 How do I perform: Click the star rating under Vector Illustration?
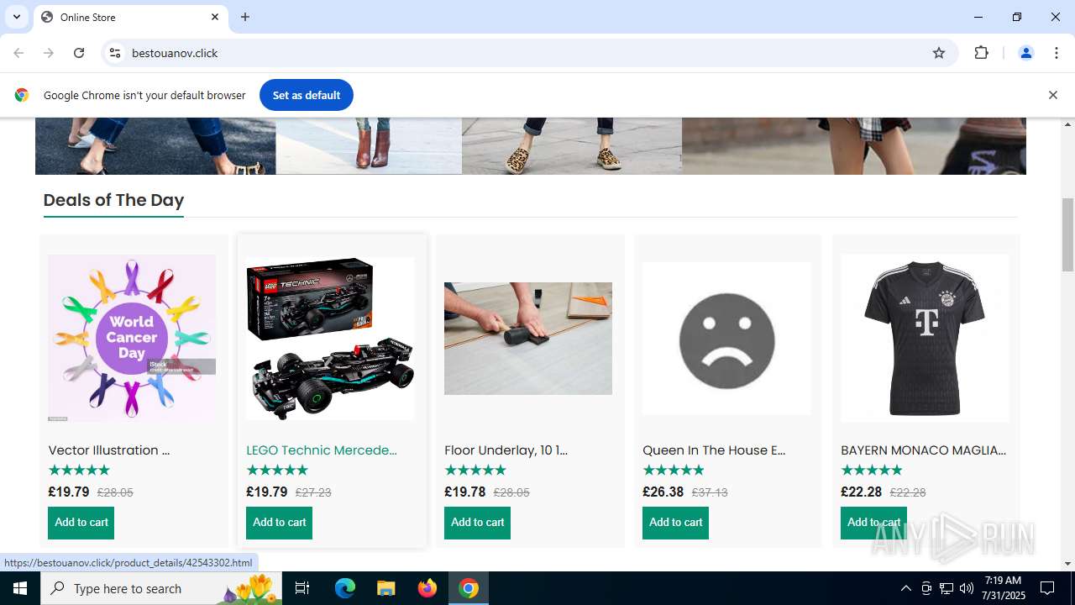(79, 471)
